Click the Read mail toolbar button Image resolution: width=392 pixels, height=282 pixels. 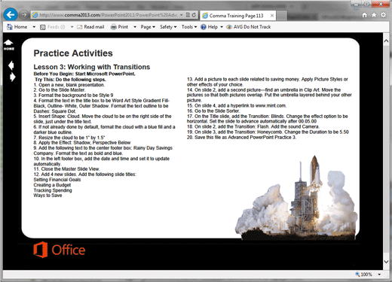click(x=90, y=27)
